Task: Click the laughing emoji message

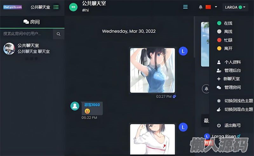Action: pos(87,111)
